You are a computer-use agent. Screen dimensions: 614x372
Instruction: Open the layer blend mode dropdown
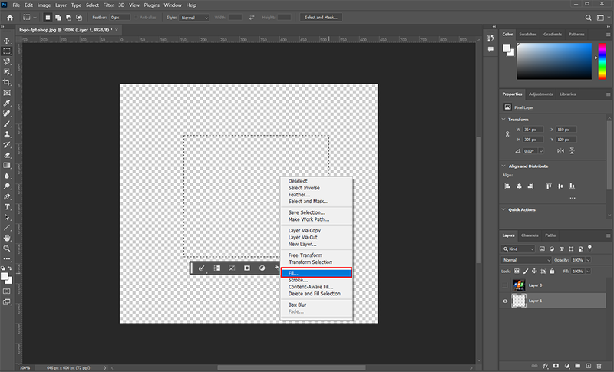click(x=527, y=260)
